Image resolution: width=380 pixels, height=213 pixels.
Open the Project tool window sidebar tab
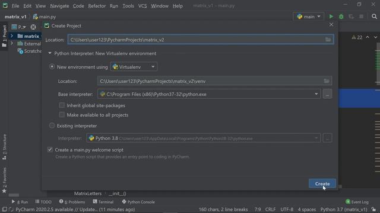point(4,36)
